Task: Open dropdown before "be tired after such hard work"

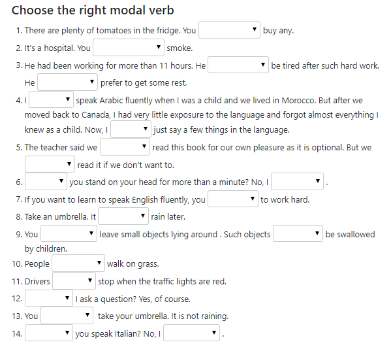Action: pos(238,65)
